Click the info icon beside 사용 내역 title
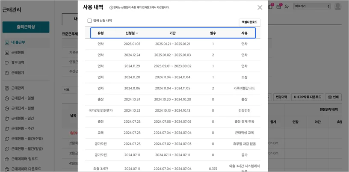 (111, 8)
